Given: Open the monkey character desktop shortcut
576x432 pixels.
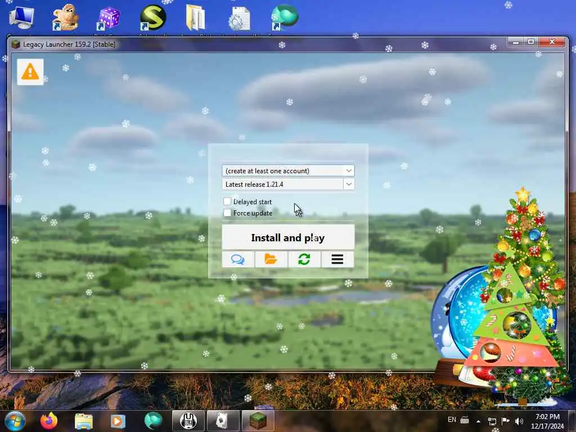Looking at the screenshot, I should tap(65, 17).
